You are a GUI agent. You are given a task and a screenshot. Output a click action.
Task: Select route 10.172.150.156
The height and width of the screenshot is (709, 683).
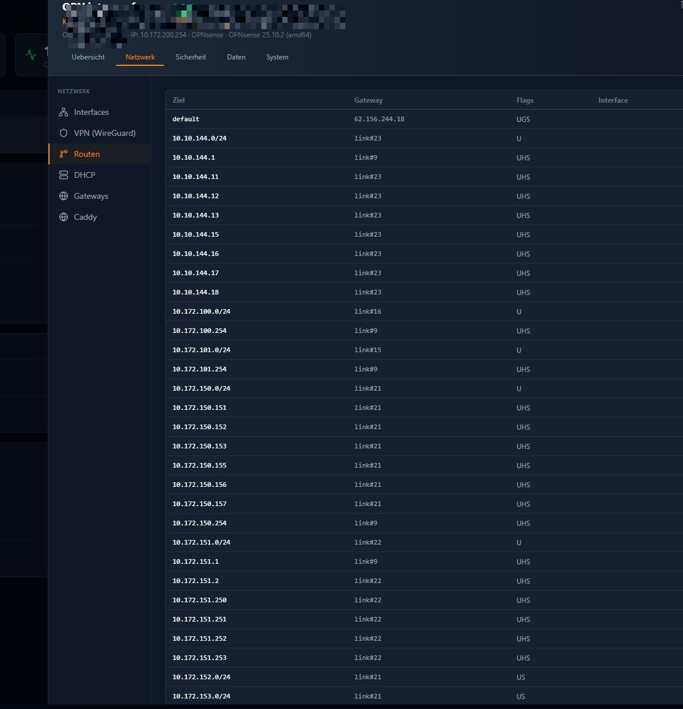click(424, 485)
